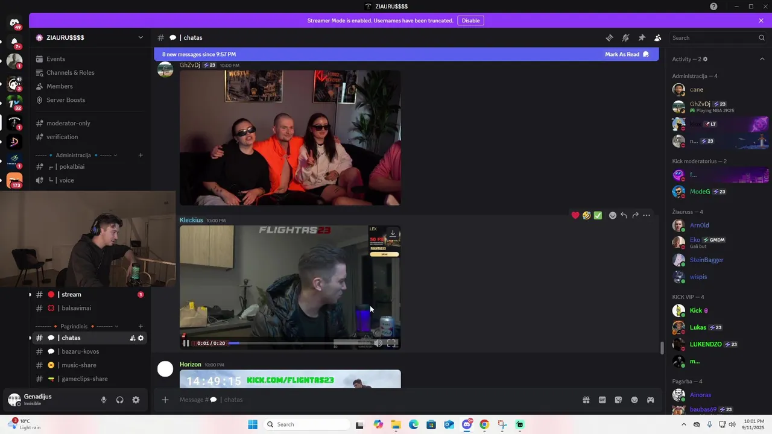Send a gift from the message bar
772x434 pixels.
(x=586, y=400)
